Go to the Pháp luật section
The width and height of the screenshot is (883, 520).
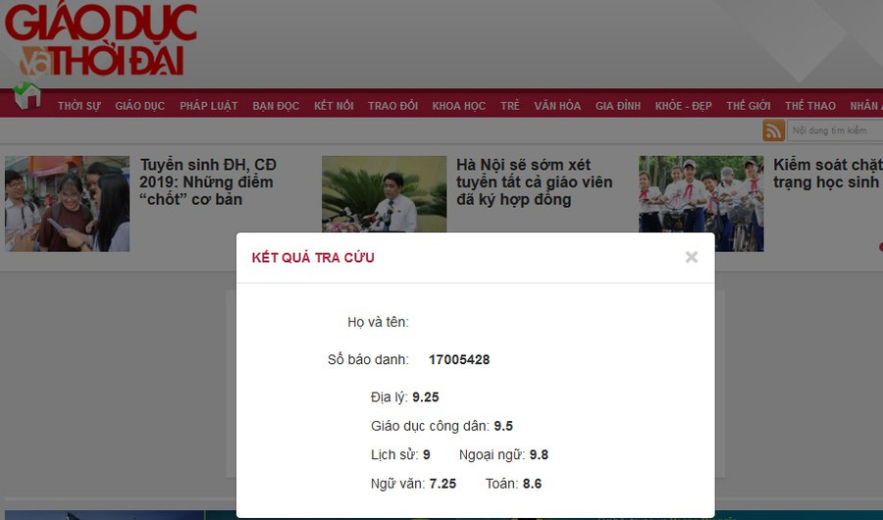tap(208, 106)
